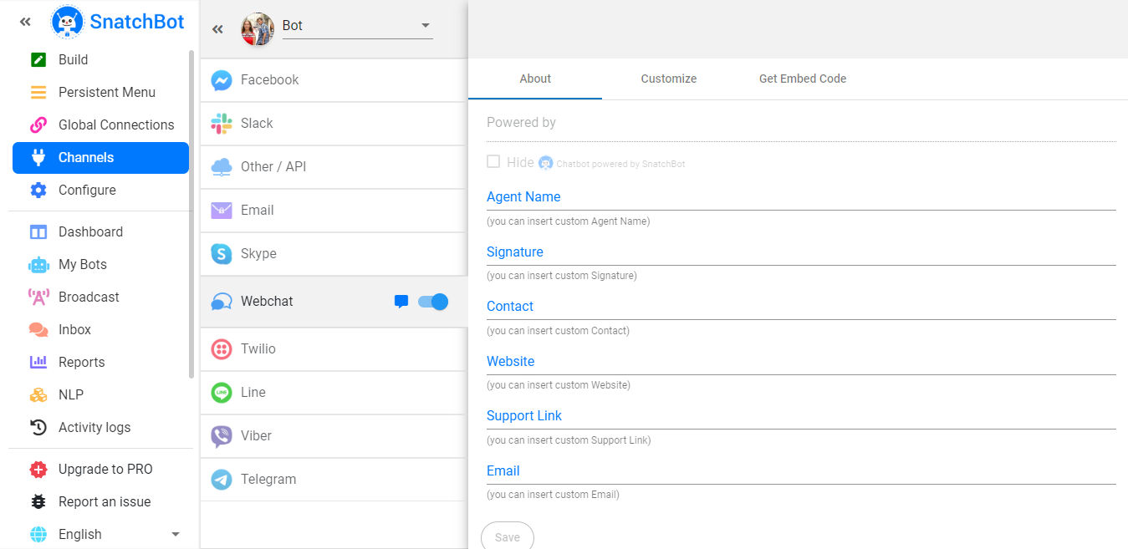Image resolution: width=1128 pixels, height=549 pixels.
Task: Collapse the channels list panel chevron
Action: point(218,29)
